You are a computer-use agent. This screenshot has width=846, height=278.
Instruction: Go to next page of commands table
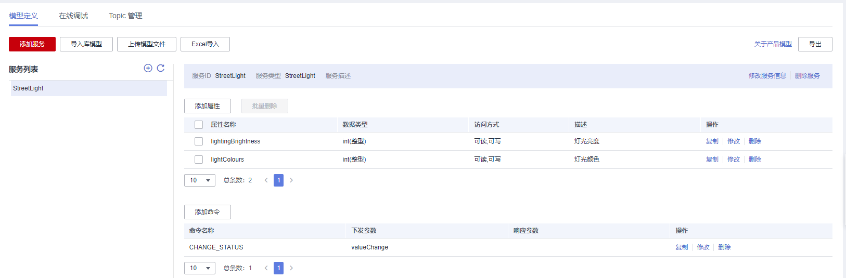(291, 268)
